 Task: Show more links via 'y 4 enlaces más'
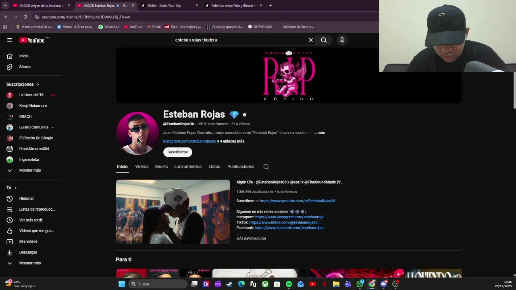[231, 141]
